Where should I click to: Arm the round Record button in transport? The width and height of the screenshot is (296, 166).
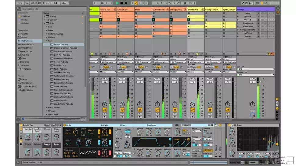(x=126, y=3)
